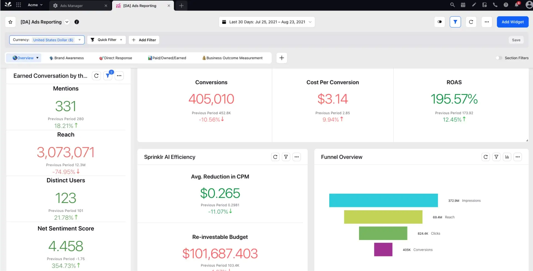Open Paid/Owned/Earned section
Image resolution: width=533 pixels, height=271 pixels.
point(167,58)
